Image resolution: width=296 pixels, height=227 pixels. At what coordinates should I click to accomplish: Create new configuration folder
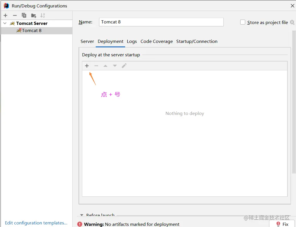coord(34,15)
